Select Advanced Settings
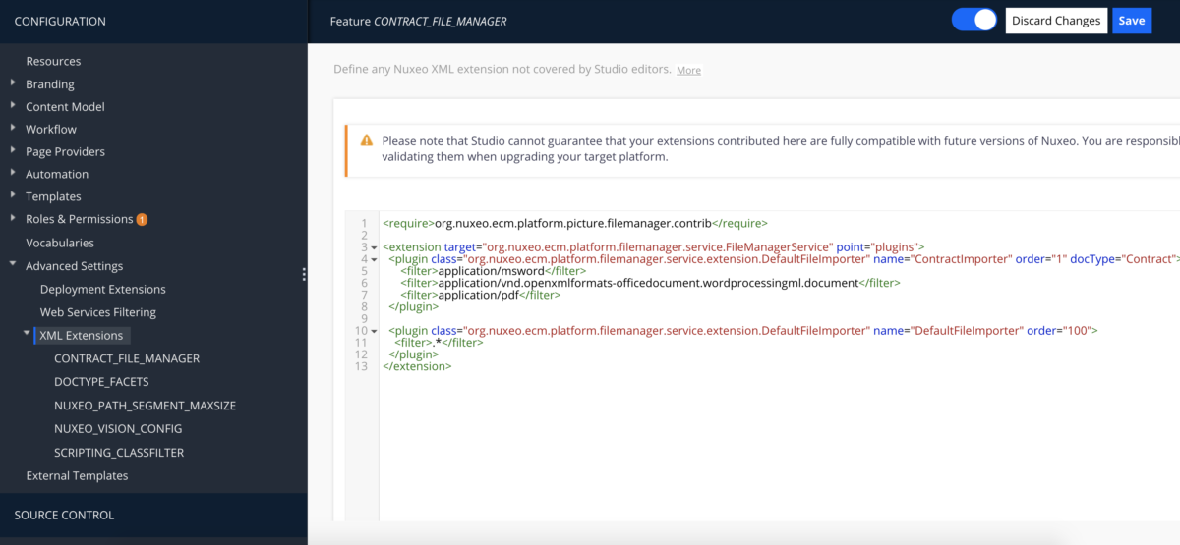This screenshot has width=1180, height=545. (x=75, y=266)
